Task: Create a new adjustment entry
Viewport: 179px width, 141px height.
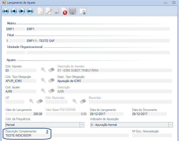Action: [x=40, y=11]
